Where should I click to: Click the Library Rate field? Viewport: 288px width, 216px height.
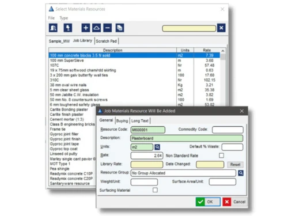(x=147, y=164)
